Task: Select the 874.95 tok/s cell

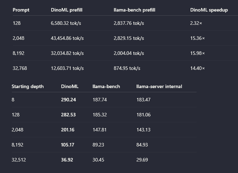Action: (x=127, y=68)
